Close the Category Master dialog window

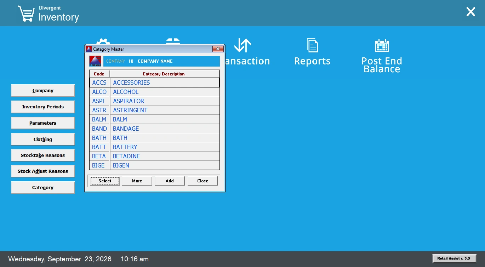[218, 49]
